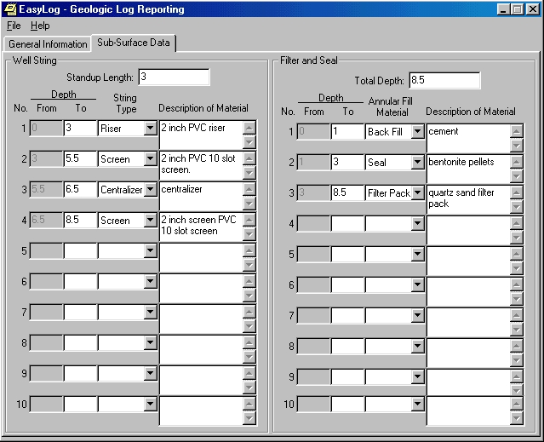Click the EasyLog application icon in title bar
Viewport: 544px width, 442px height.
tap(10, 9)
